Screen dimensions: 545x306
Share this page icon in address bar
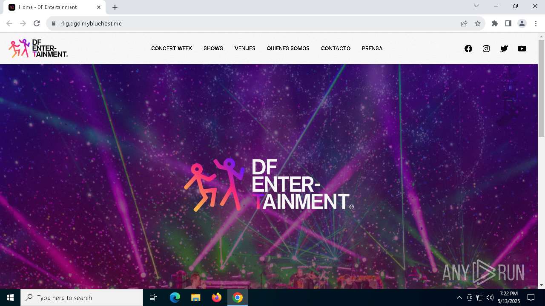[x=464, y=23]
